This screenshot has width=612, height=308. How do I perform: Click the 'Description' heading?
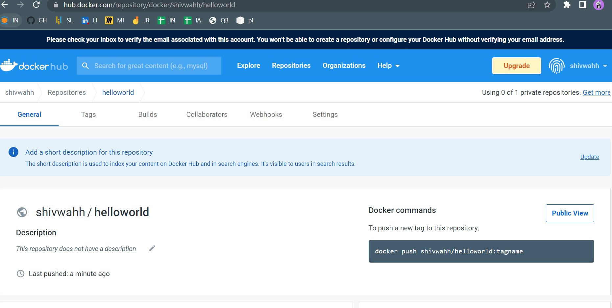[36, 233]
